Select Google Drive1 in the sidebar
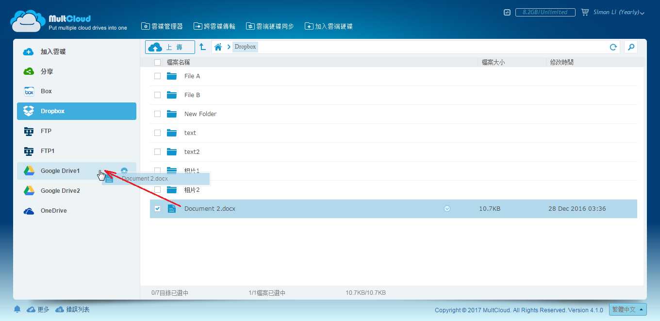660x321 pixels. tap(77, 171)
